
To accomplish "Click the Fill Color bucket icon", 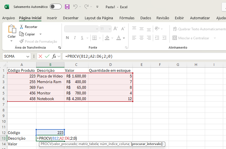I will (x=107, y=38).
